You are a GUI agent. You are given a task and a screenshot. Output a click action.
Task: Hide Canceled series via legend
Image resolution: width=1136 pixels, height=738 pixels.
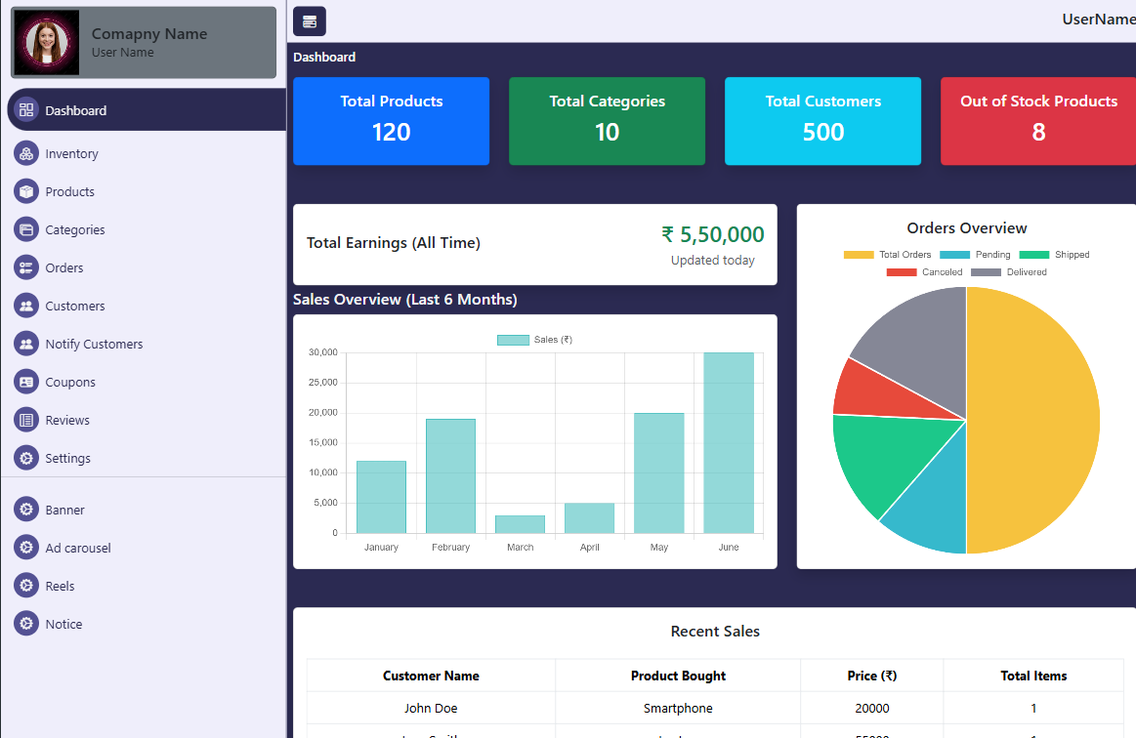pyautogui.click(x=924, y=272)
